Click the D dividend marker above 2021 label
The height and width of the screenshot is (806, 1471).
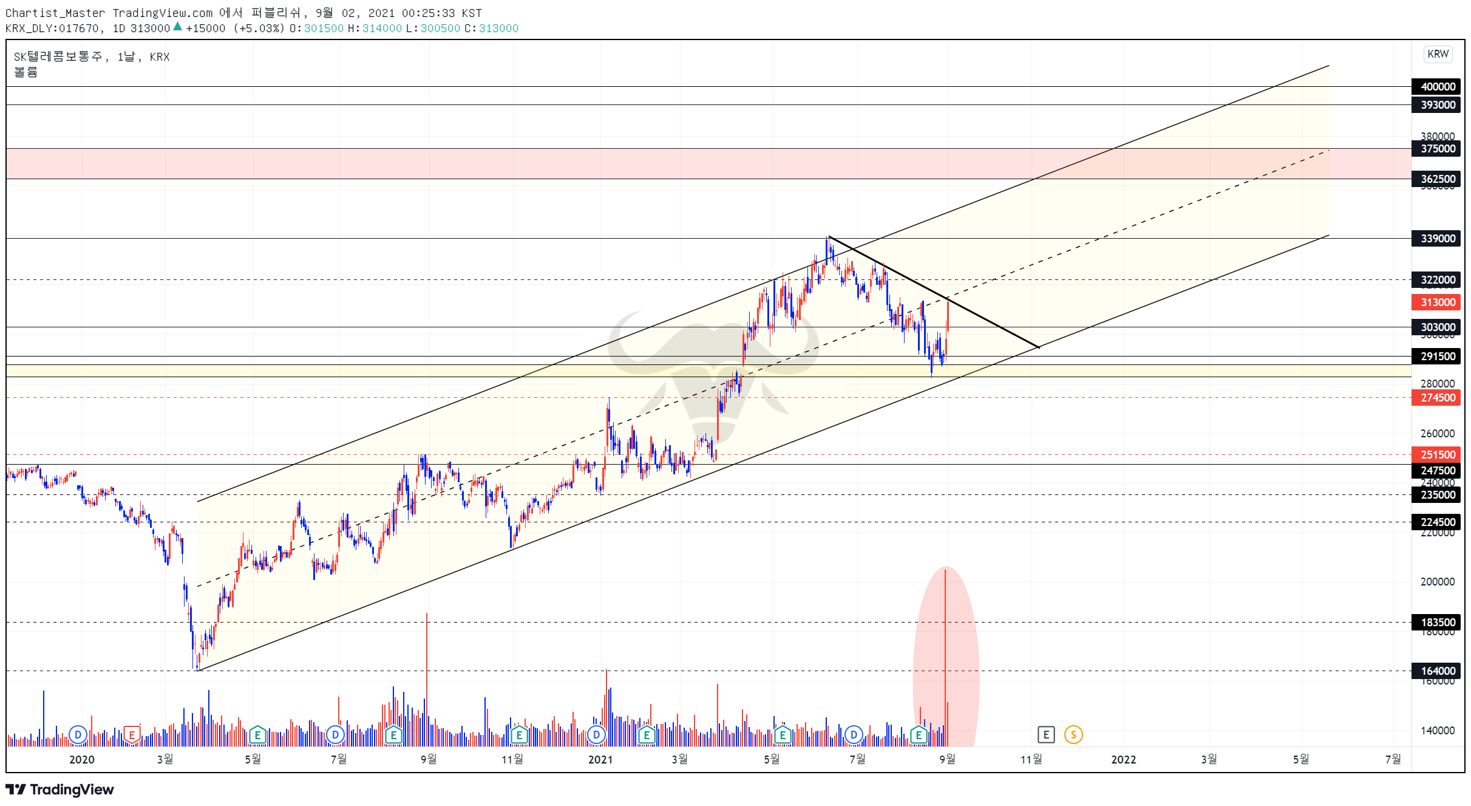(596, 735)
